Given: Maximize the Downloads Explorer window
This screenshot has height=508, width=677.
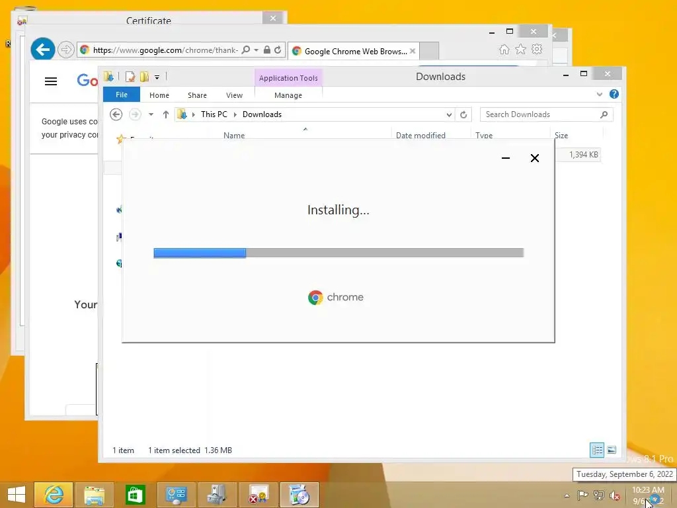Looking at the screenshot, I should 583,74.
